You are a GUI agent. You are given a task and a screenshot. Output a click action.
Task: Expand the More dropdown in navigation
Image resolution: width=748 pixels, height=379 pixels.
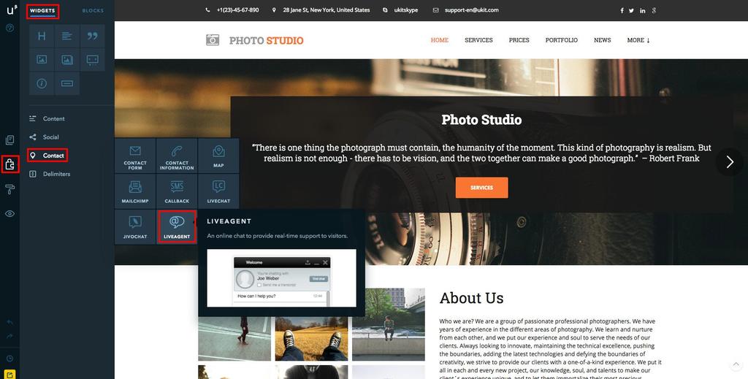coord(638,40)
